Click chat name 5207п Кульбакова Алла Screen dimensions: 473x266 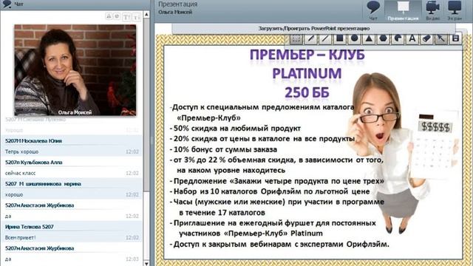34,163
